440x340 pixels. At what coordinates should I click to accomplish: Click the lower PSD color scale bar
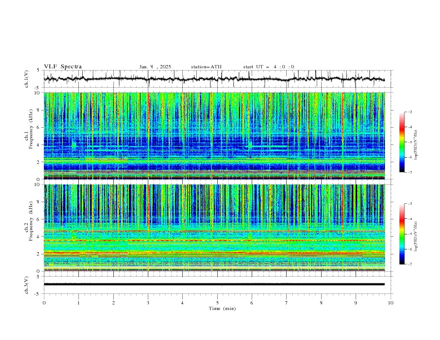[x=402, y=234]
